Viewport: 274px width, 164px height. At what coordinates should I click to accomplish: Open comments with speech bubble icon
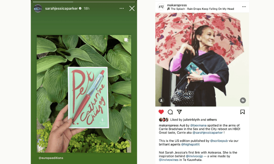coord(170,112)
